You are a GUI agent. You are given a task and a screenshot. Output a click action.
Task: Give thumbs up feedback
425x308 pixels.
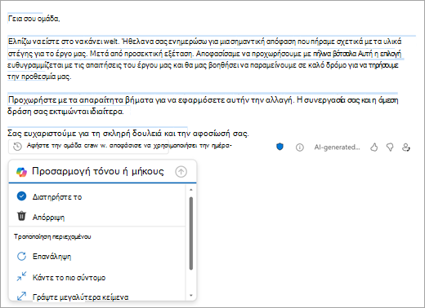tap(374, 147)
